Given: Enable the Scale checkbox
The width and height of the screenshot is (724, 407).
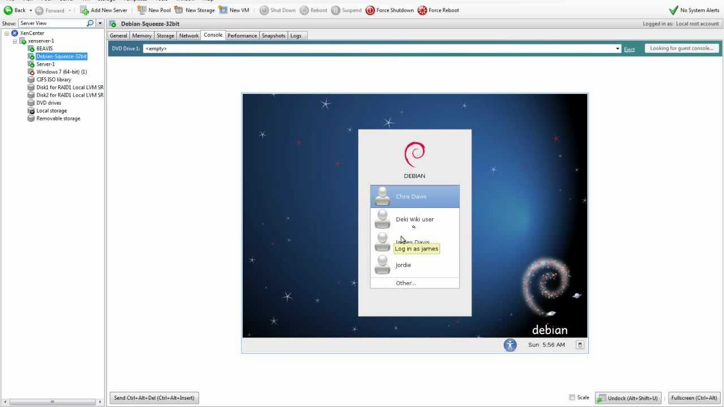Looking at the screenshot, I should [572, 397].
